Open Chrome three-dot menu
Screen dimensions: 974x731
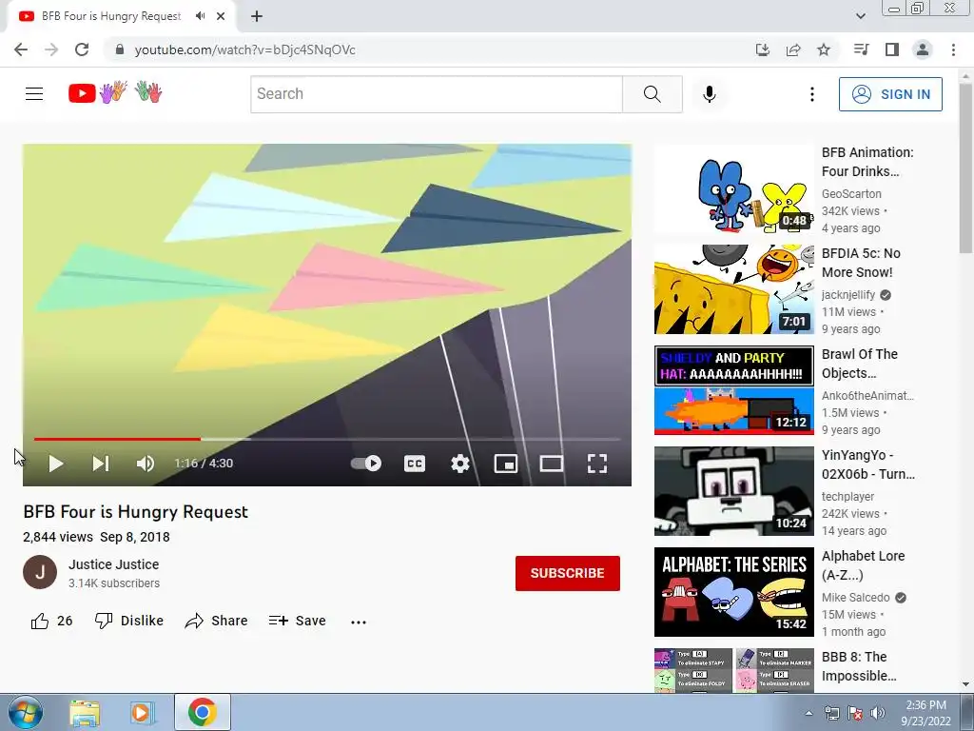point(953,49)
